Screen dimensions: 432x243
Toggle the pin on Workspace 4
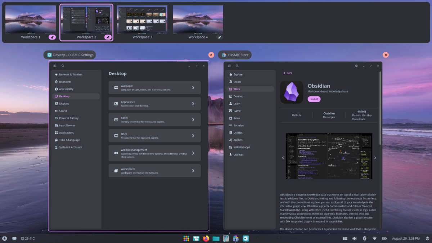pos(220,37)
